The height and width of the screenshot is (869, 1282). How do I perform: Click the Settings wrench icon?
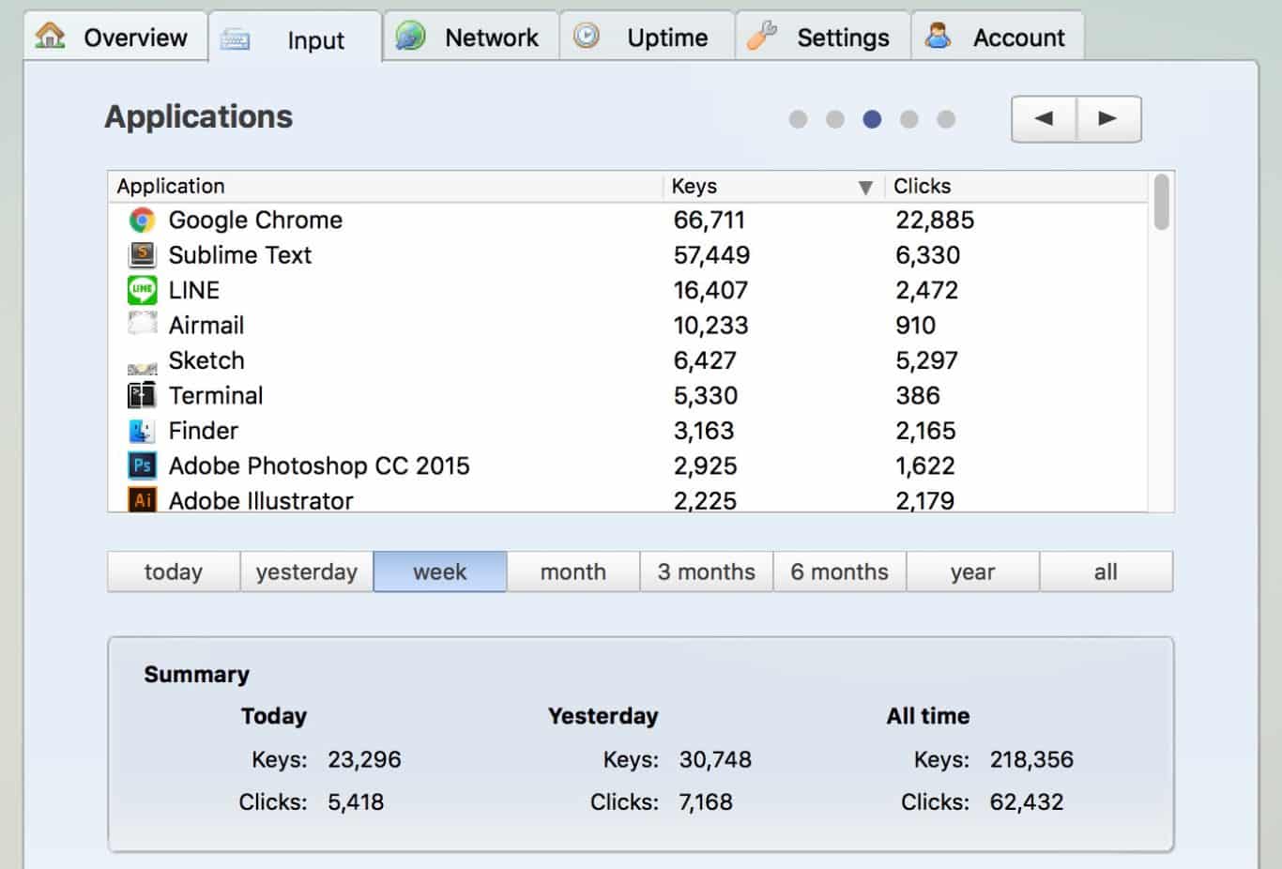point(762,36)
